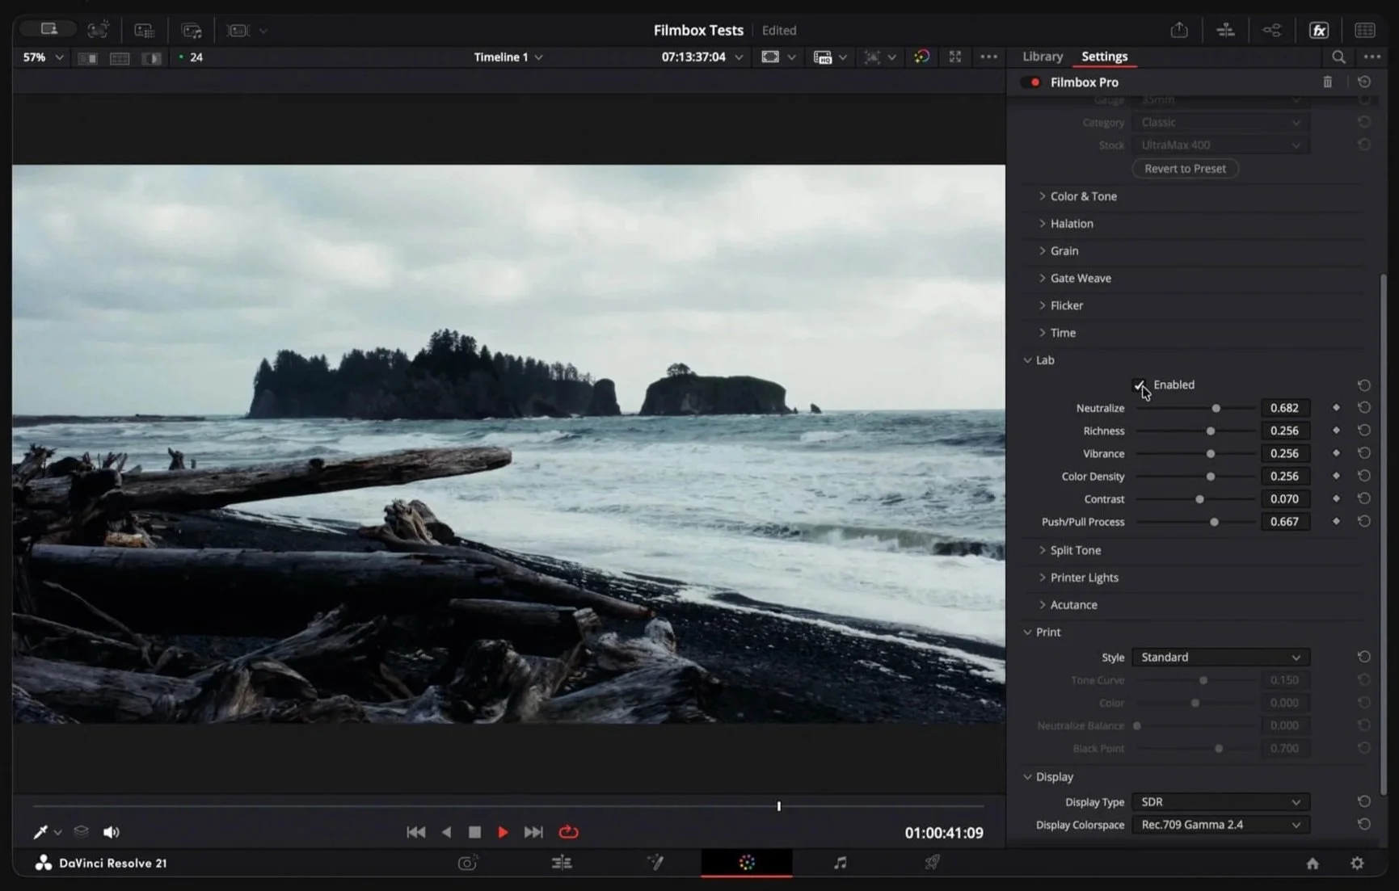This screenshot has width=1399, height=891.
Task: Toggle keyframe diamond for Richness
Action: 1335,431
